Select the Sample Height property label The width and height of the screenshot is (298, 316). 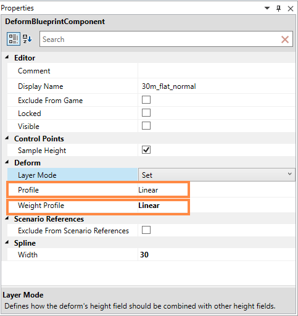42,151
